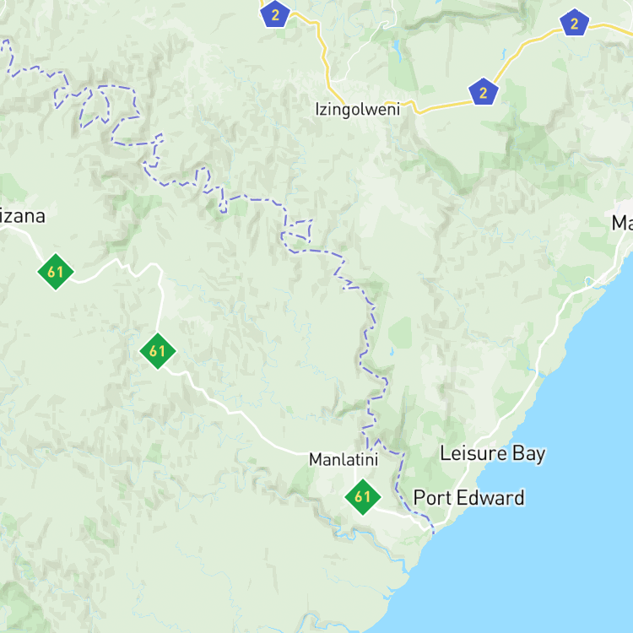Select the cut-off Ma label by the coast
Image resolution: width=633 pixels, height=633 pixels.
[x=622, y=223]
